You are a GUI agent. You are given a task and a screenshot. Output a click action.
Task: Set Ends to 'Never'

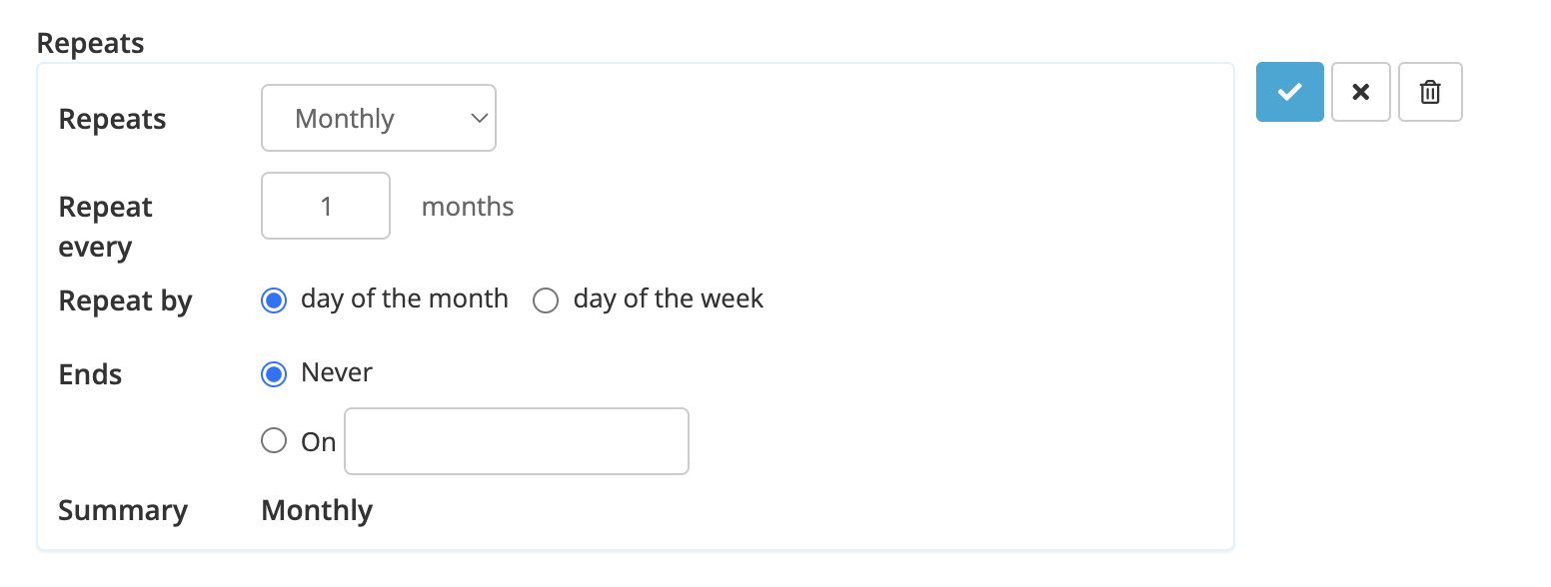(x=273, y=373)
